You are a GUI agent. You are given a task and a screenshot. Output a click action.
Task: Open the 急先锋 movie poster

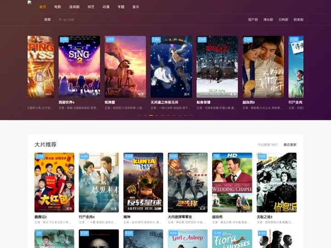pyautogui.click(x=188, y=182)
